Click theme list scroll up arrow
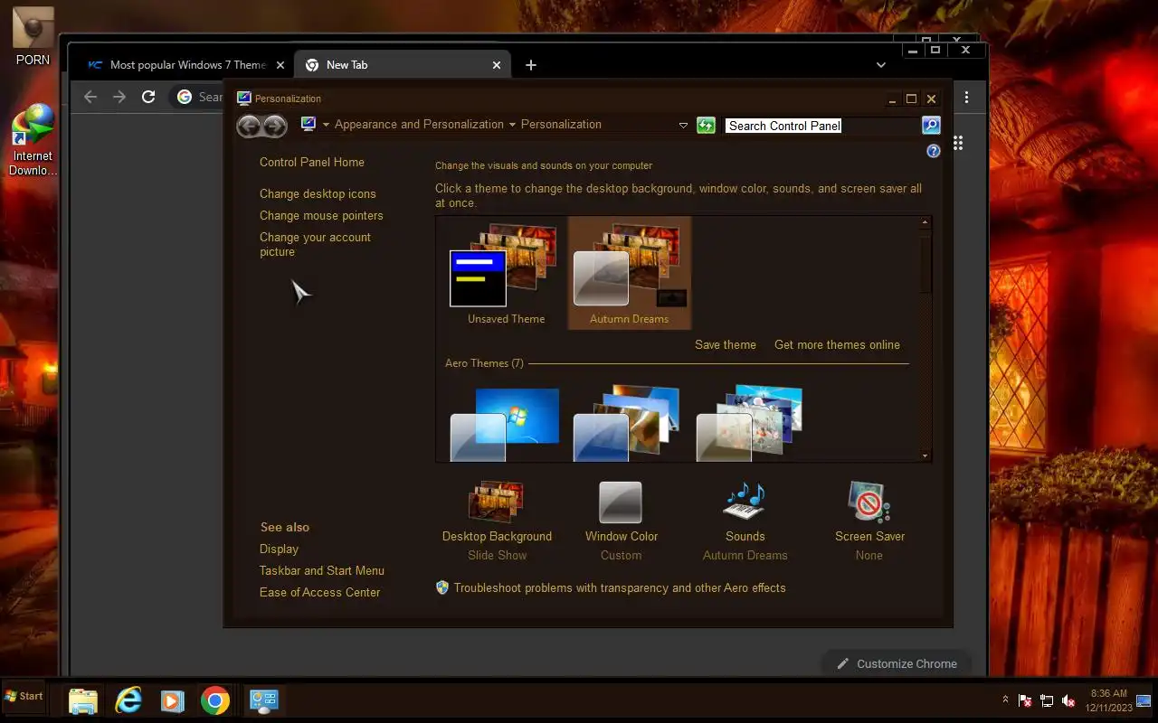1158x723 pixels. (925, 222)
